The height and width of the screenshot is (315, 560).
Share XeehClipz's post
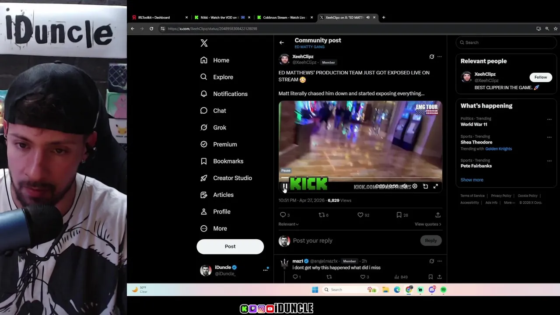pos(438,215)
